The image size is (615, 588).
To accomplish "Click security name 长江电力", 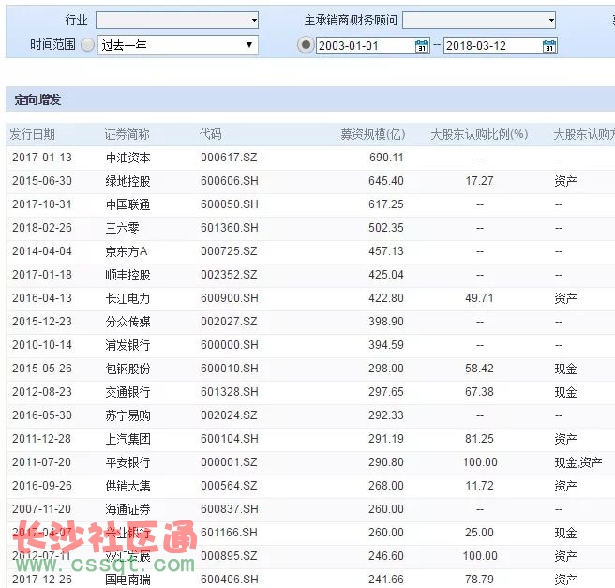I will pos(127,298).
